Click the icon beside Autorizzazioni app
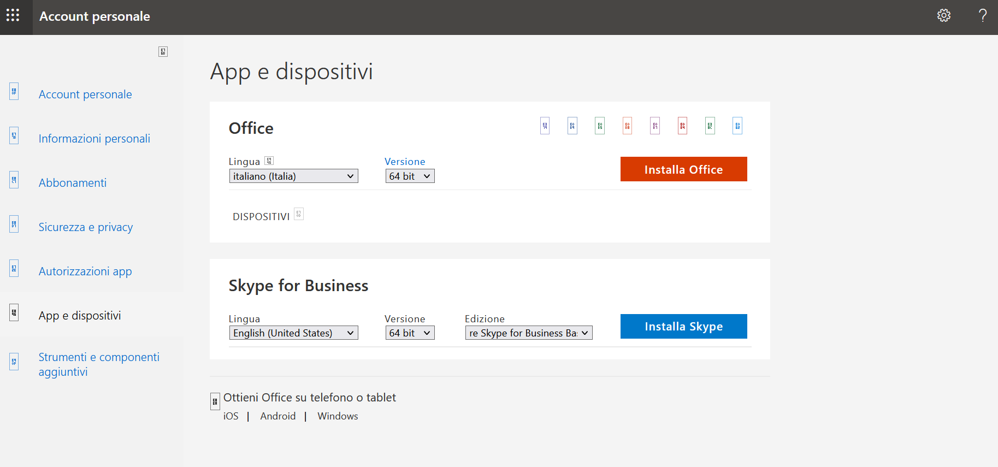The image size is (998, 467). tap(14, 268)
